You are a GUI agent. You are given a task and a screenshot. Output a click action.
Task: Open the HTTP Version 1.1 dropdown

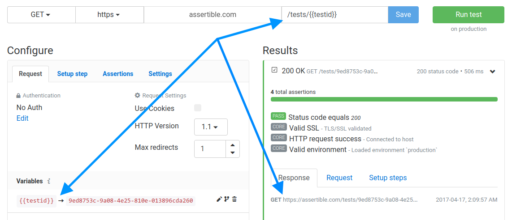(x=211, y=127)
